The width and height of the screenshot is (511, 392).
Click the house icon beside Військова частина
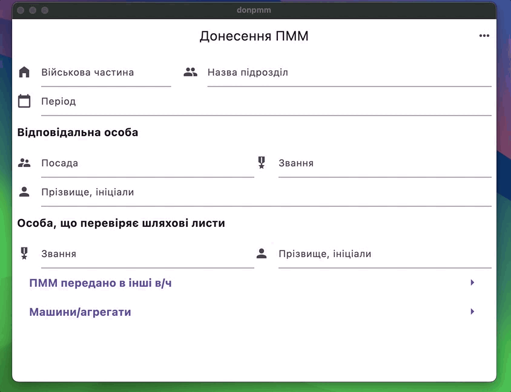point(24,72)
